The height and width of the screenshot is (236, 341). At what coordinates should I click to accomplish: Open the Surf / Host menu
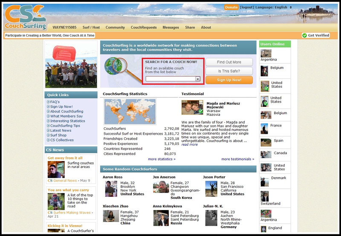[x=91, y=27]
